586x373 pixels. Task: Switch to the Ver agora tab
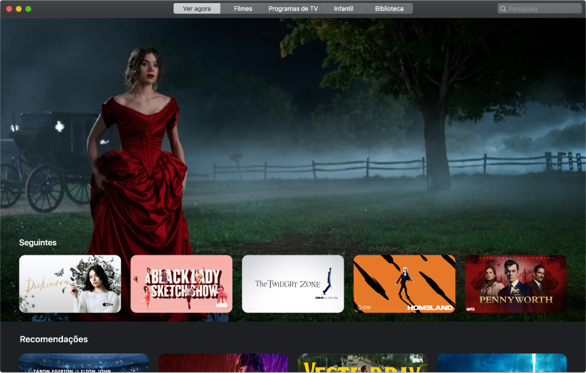click(x=197, y=9)
